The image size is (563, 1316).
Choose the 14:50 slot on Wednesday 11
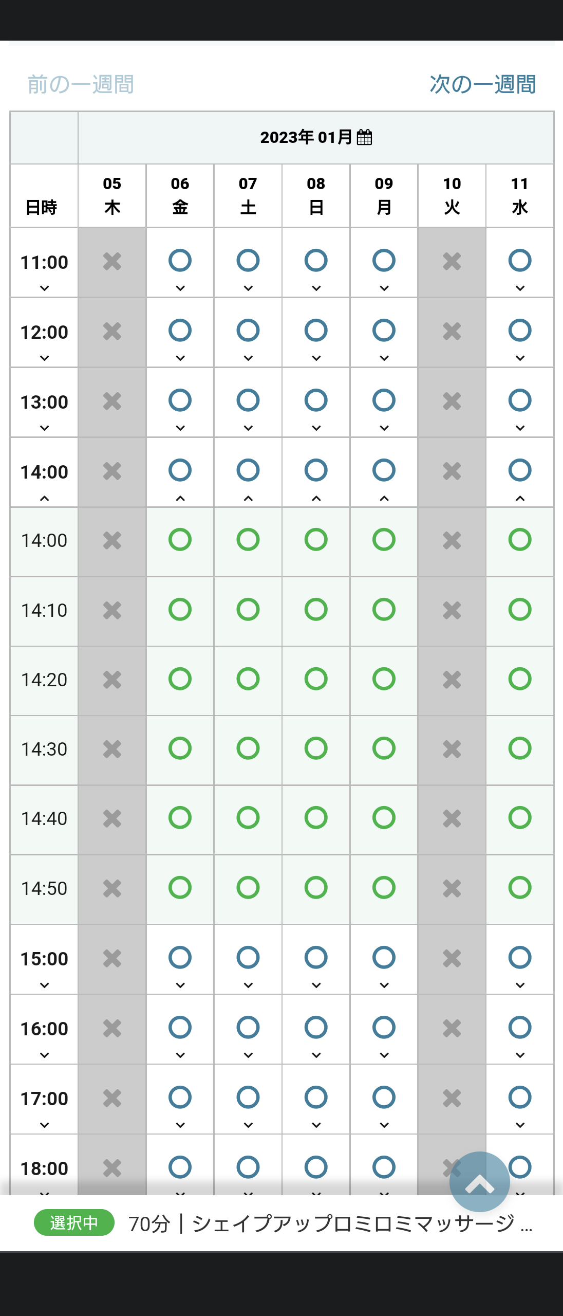pyautogui.click(x=520, y=888)
